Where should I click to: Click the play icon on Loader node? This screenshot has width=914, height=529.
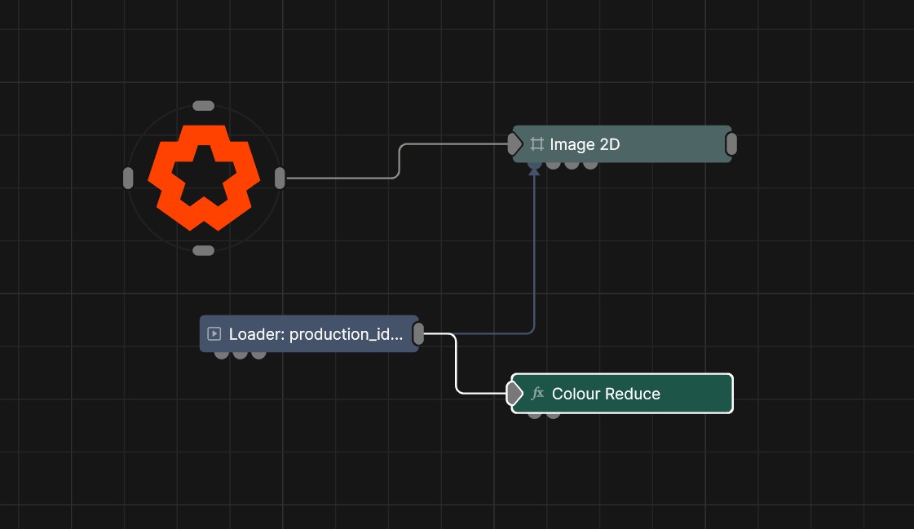tap(214, 333)
